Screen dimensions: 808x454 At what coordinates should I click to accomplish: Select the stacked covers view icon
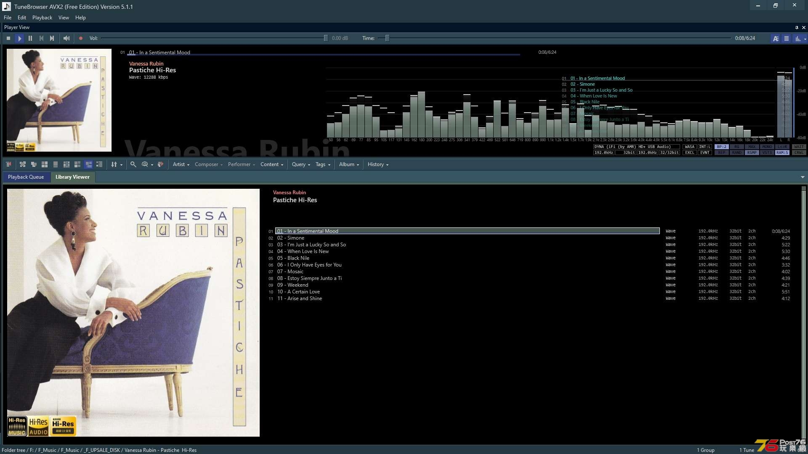(x=34, y=164)
